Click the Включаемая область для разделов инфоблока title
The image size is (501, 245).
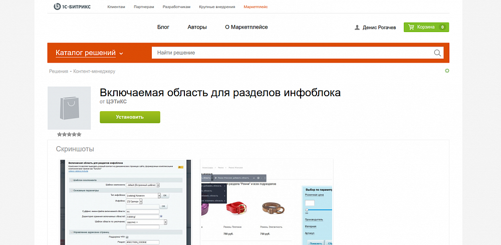220,93
